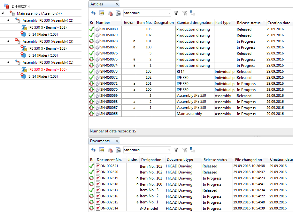The image size is (293, 212).
Task: Collapse Assembly IPE 330 {3} node
Action: coord(9,41)
